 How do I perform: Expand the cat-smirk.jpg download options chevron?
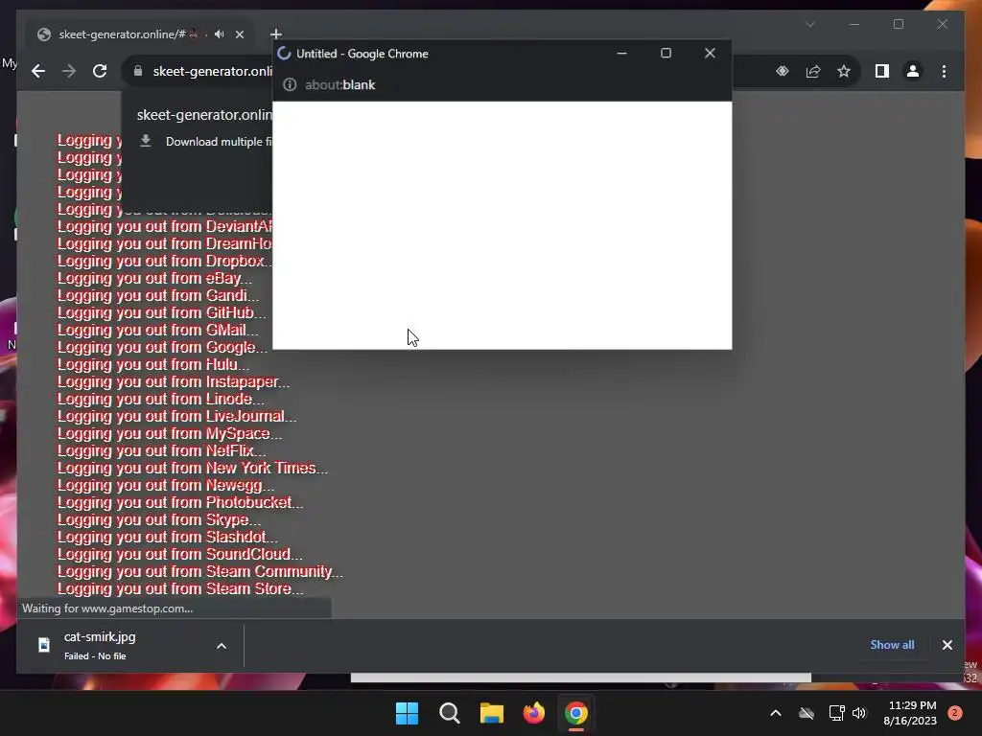click(x=222, y=646)
